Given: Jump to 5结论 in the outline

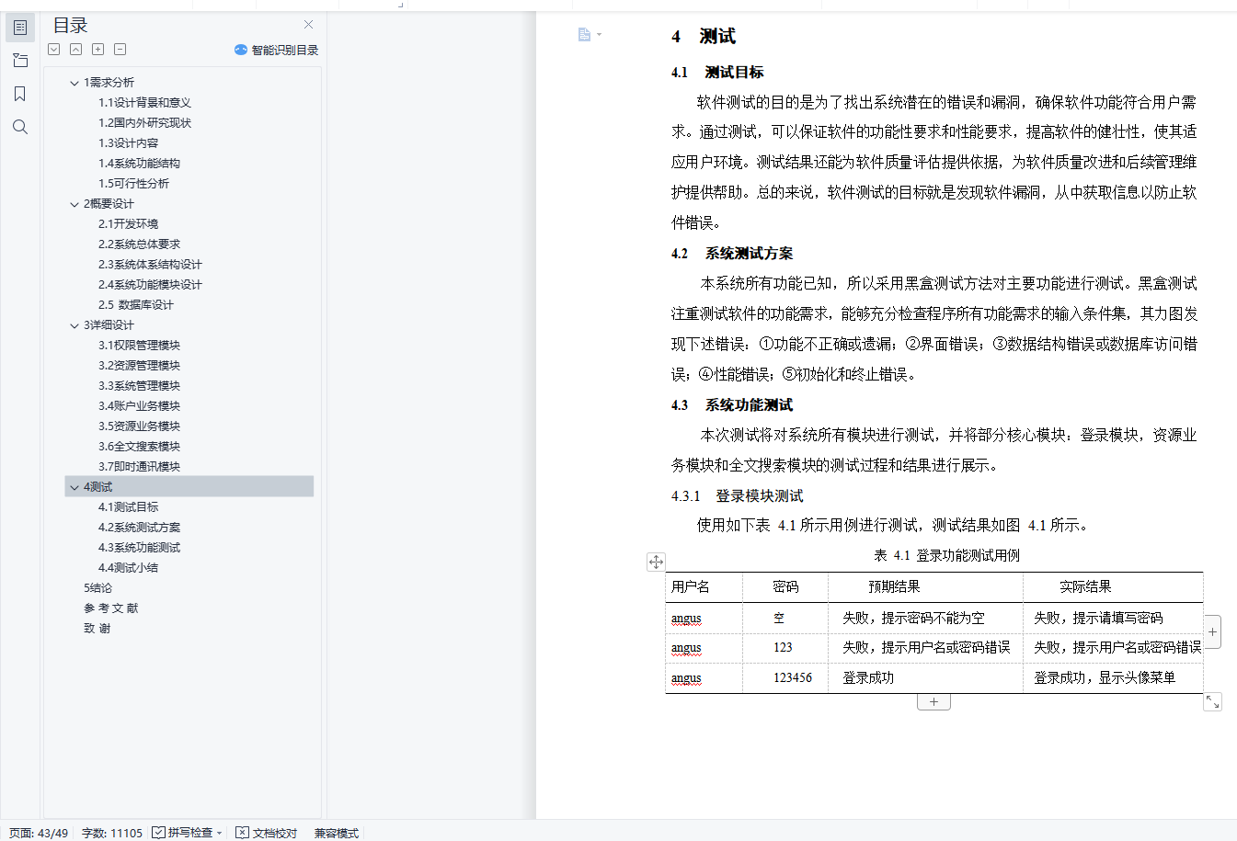Looking at the screenshot, I should point(98,588).
